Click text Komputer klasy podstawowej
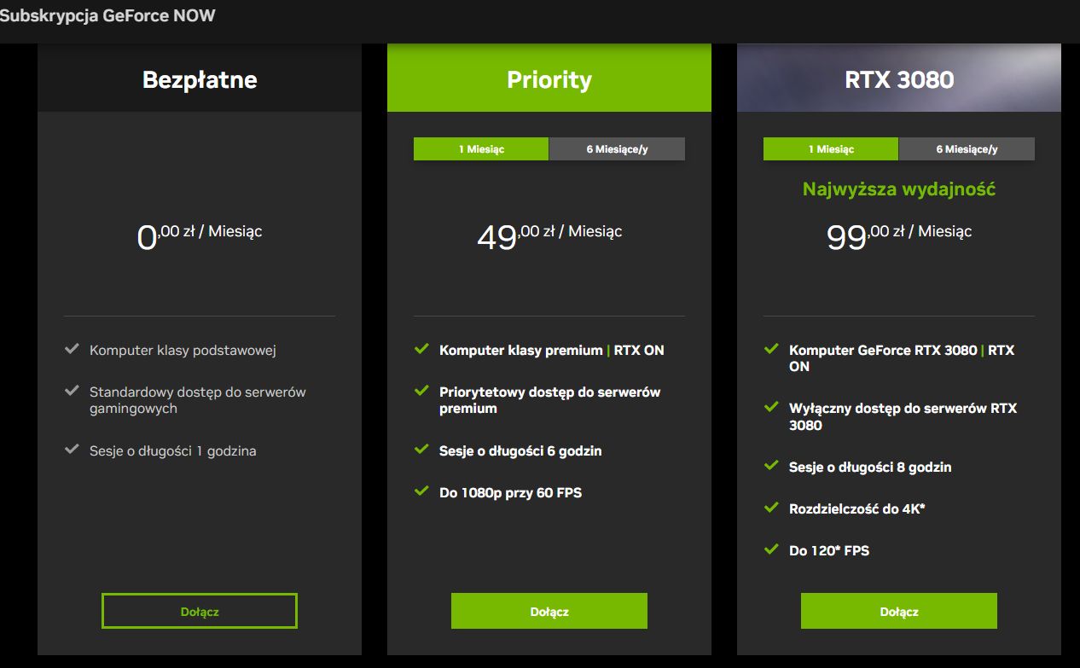Screen dimensions: 1080x668 coord(183,350)
